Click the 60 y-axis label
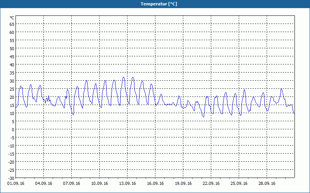This screenshot has width=310, height=193. [12, 32]
